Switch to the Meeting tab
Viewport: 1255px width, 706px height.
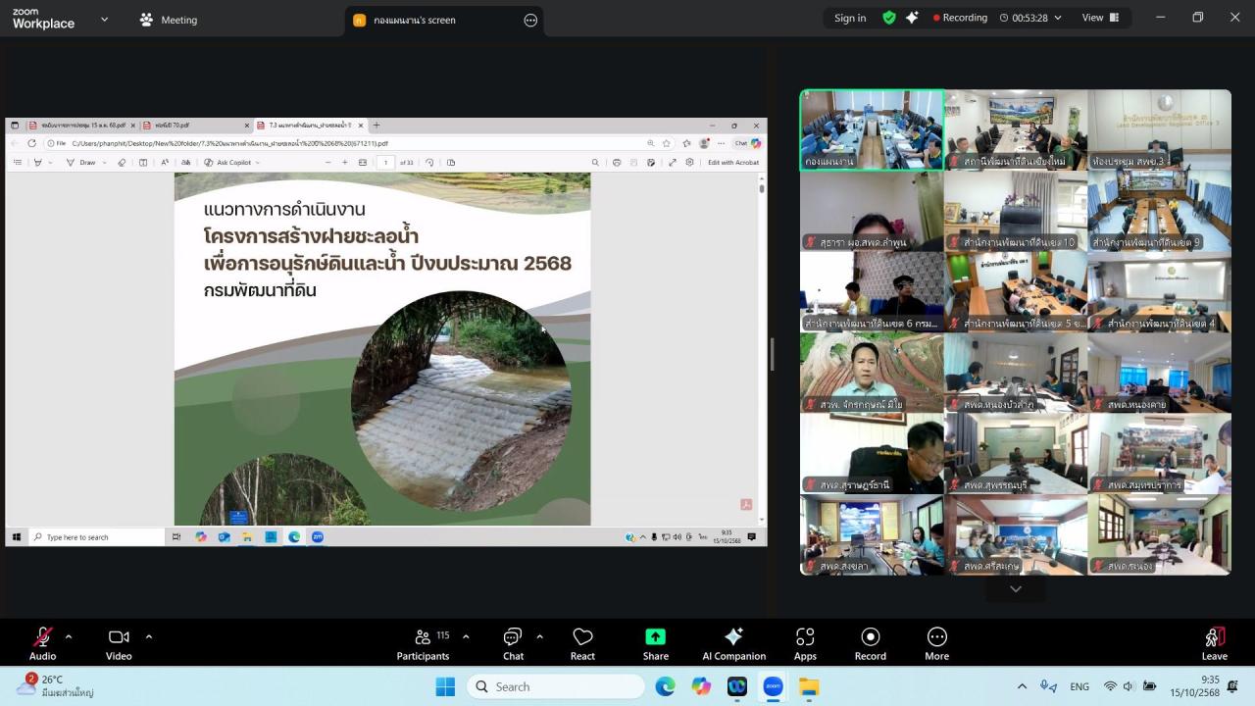tap(169, 20)
